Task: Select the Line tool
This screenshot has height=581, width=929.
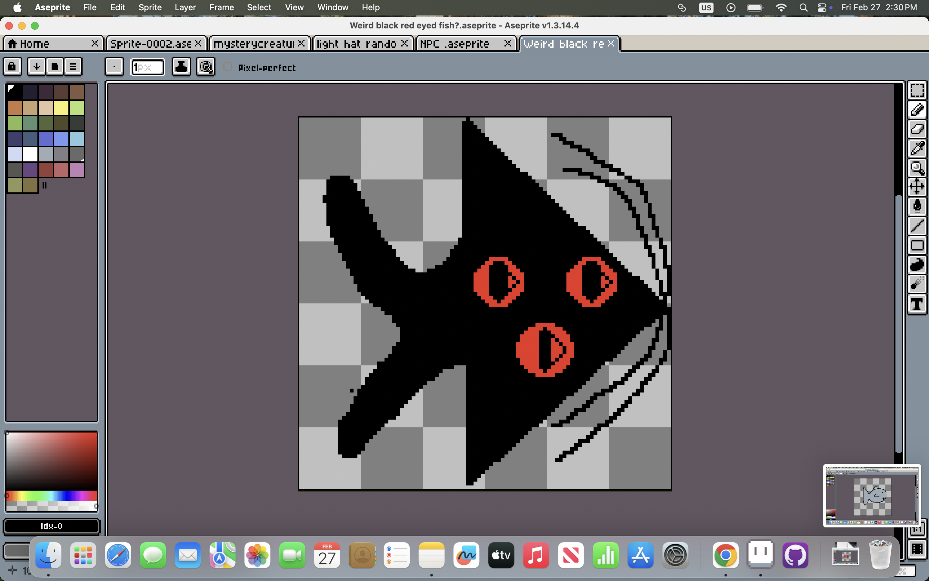Action: click(917, 226)
